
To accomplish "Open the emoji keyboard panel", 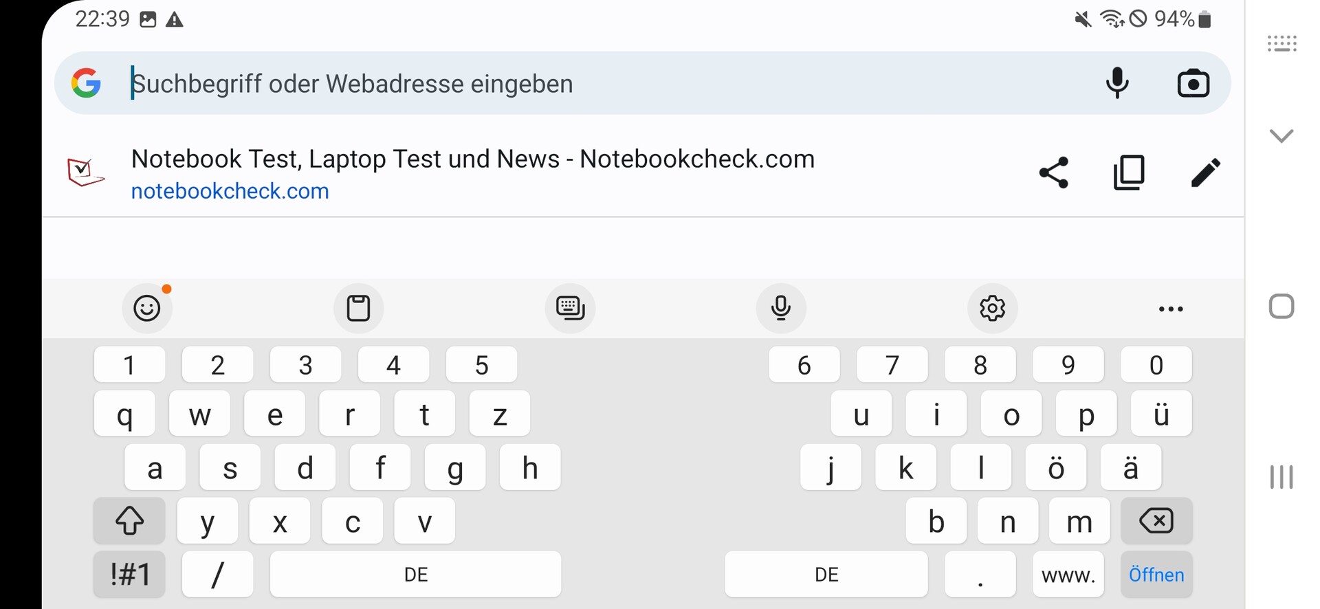I will pos(147,308).
